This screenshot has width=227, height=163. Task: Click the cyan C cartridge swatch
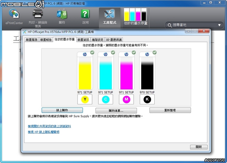tap(106, 99)
